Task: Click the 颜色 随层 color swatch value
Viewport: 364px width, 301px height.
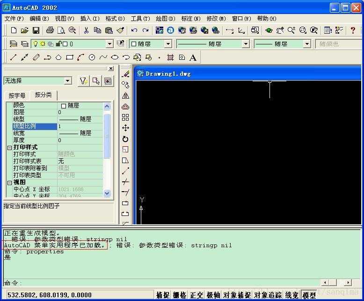Action: click(x=63, y=106)
